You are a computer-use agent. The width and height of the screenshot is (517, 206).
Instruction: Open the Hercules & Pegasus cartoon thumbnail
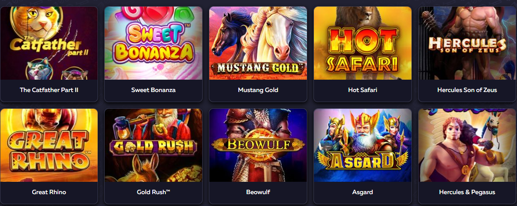(x=467, y=145)
